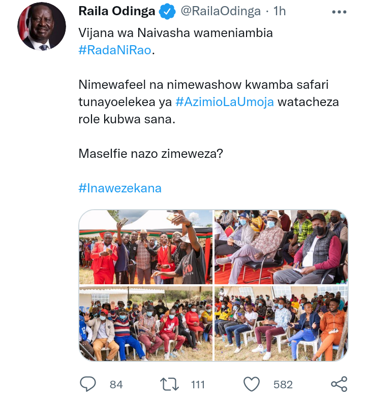Open the profile avatar photo
The height and width of the screenshot is (401, 366).
pyautogui.click(x=42, y=26)
